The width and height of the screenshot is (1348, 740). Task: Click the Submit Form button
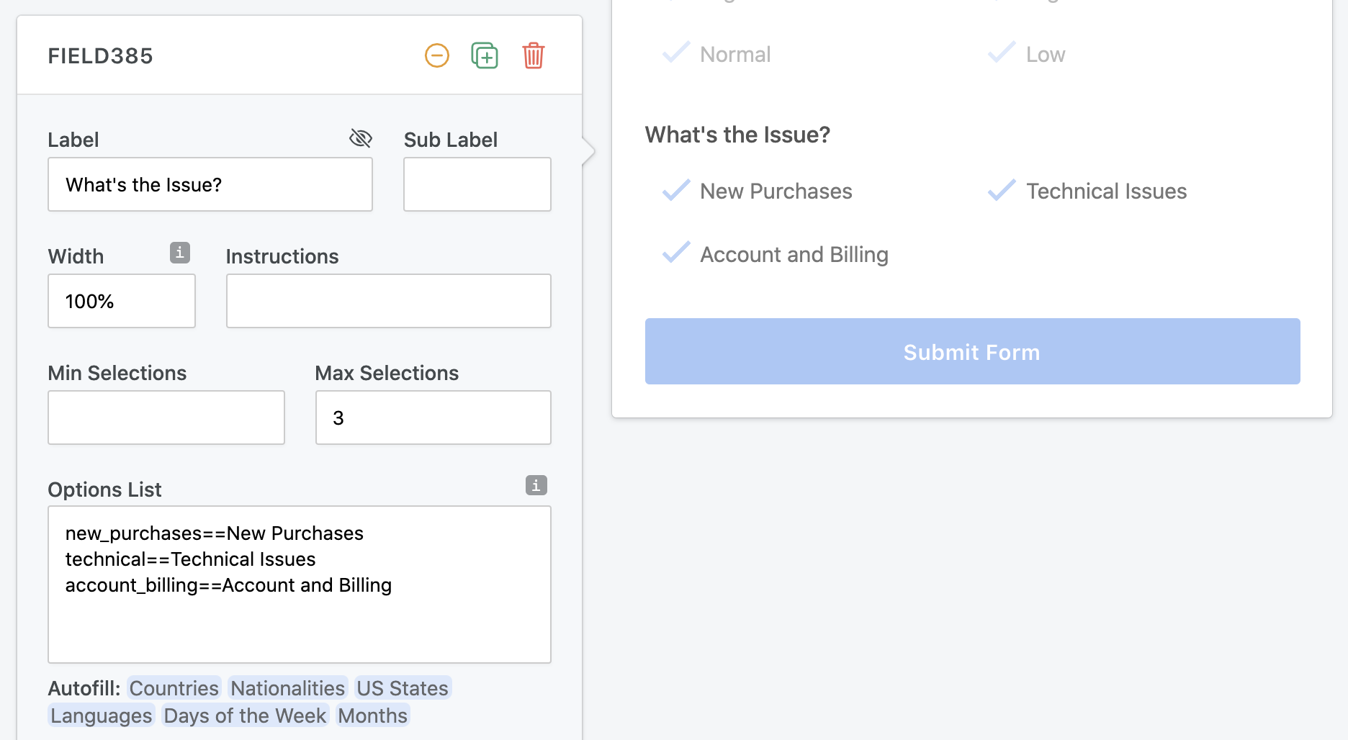(x=973, y=351)
